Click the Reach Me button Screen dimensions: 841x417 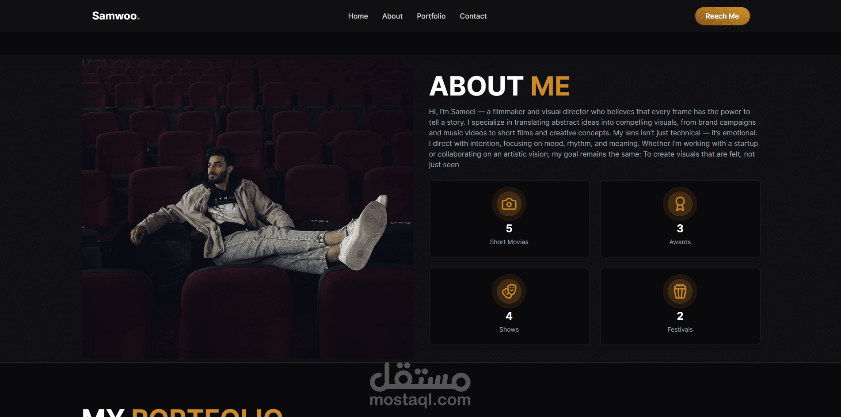coord(722,16)
